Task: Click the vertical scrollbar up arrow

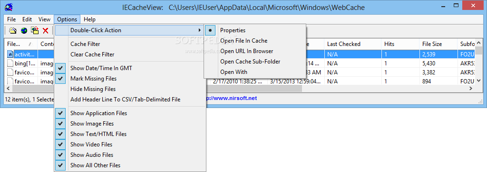Action: tap(478, 43)
